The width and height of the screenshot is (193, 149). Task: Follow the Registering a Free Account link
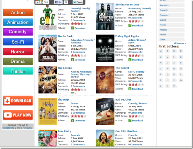[17, 128]
